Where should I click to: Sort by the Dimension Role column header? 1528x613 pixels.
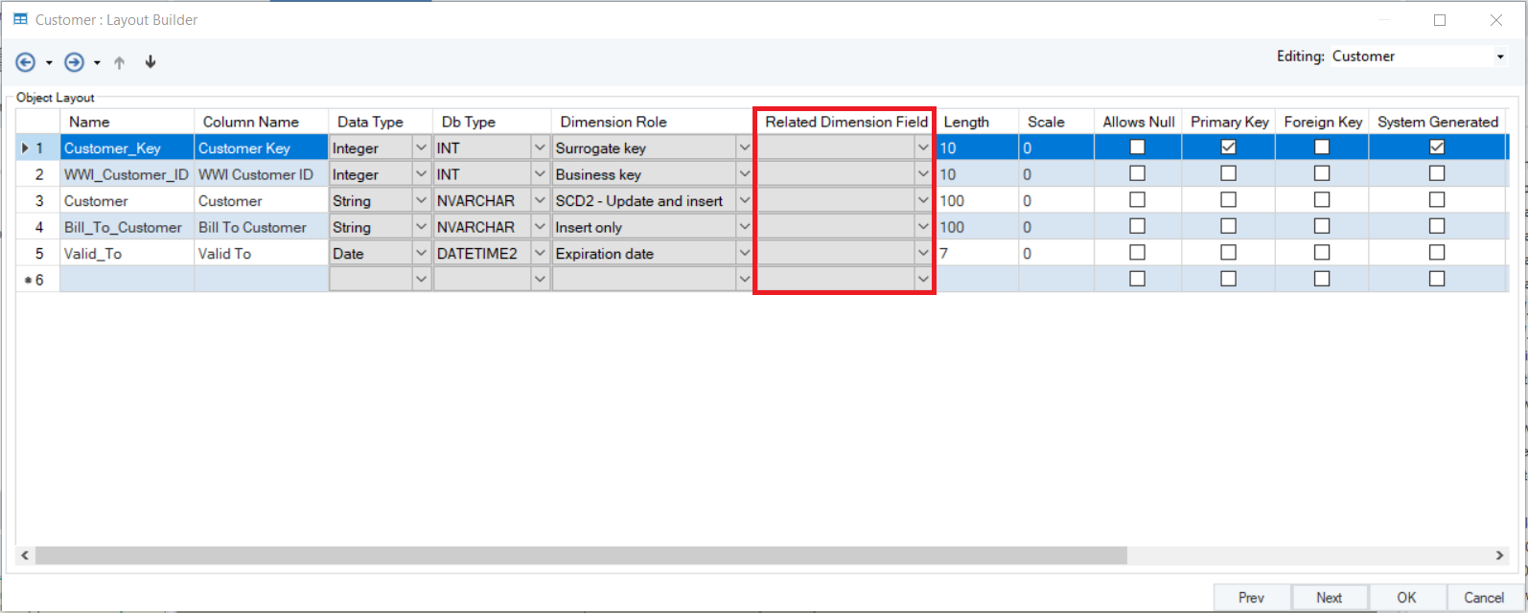(x=614, y=122)
